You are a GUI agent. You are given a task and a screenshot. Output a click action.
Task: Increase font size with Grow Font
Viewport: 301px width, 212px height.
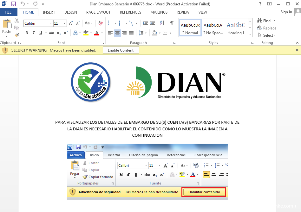point(71,23)
